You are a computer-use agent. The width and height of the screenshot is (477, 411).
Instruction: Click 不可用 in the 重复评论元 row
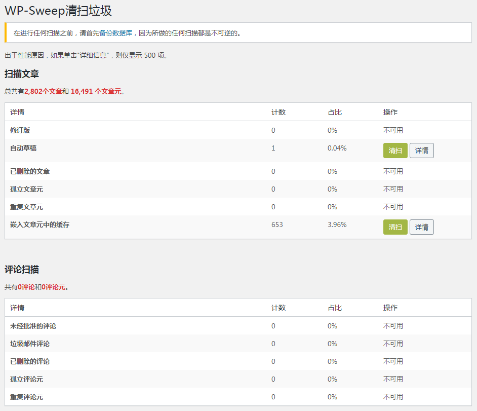[x=393, y=397]
